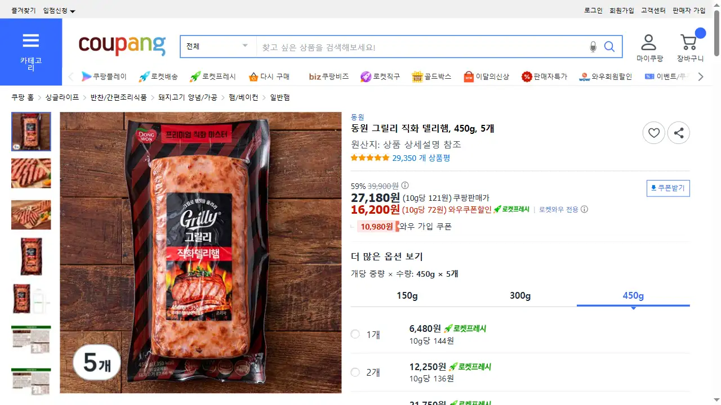
Task: Open 고객센터 from top menu
Action: 653,11
